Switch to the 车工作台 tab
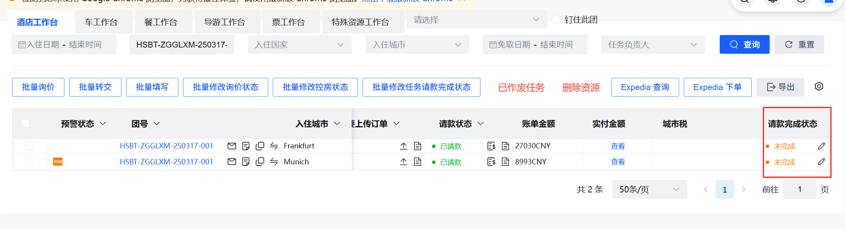845x229 pixels. [101, 23]
